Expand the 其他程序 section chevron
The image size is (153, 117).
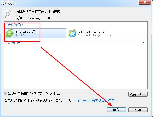point(144,42)
